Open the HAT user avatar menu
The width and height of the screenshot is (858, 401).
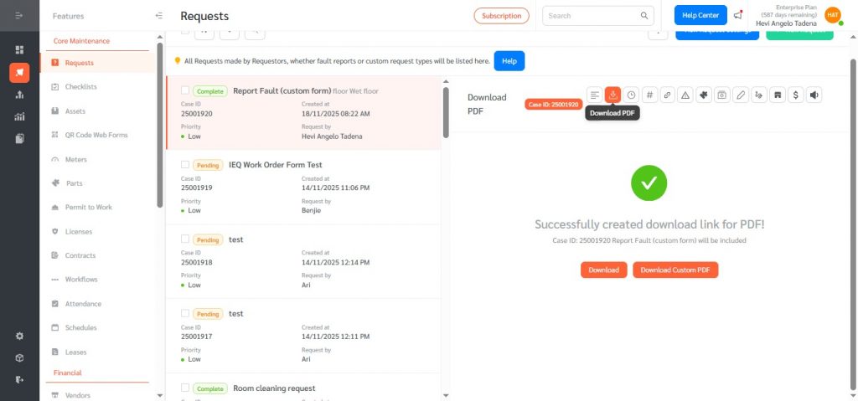click(832, 15)
